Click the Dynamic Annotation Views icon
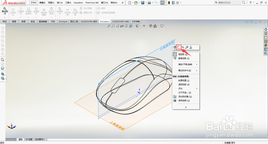The width and height of the screenshot is (268, 144). (x=126, y=26)
